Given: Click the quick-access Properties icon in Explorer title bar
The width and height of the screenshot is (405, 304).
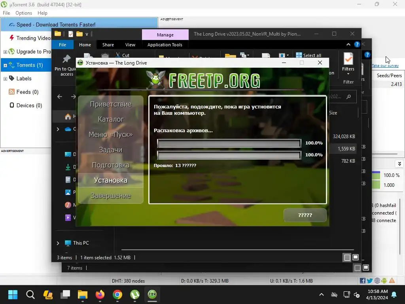Looking at the screenshot, I should [x=70, y=34].
